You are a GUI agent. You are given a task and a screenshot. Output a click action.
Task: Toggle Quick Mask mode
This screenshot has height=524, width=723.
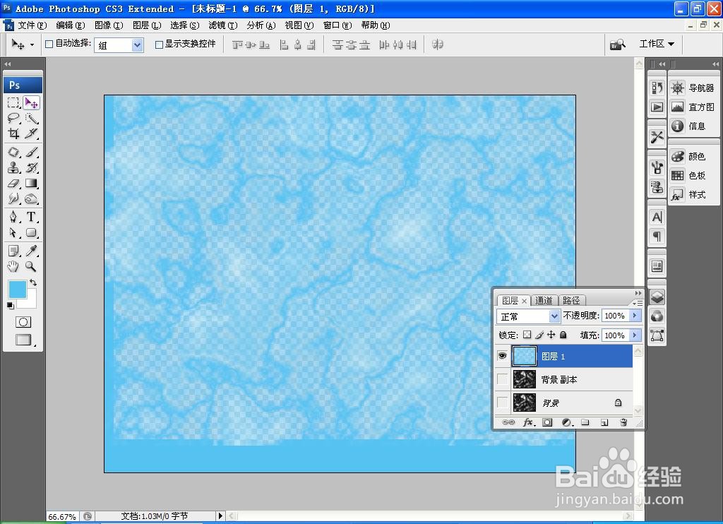tap(23, 322)
